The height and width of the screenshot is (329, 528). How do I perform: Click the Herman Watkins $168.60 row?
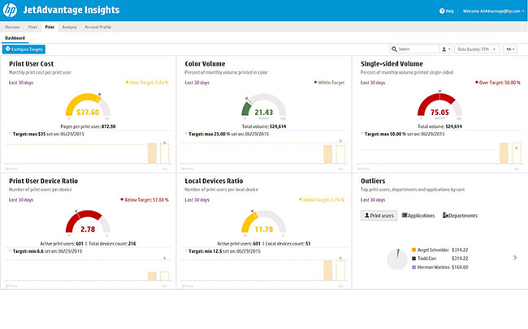tap(439, 267)
